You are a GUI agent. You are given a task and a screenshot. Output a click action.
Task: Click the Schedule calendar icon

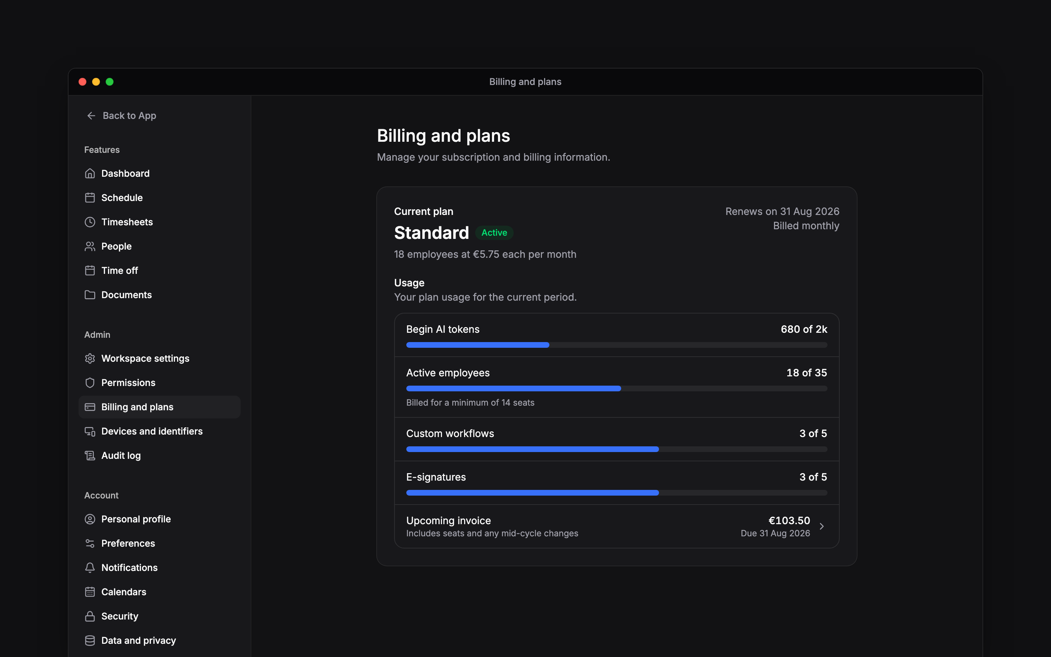click(90, 198)
